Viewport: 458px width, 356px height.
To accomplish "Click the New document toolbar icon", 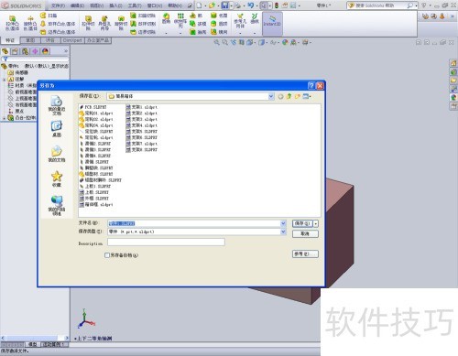I will [x=199, y=5].
